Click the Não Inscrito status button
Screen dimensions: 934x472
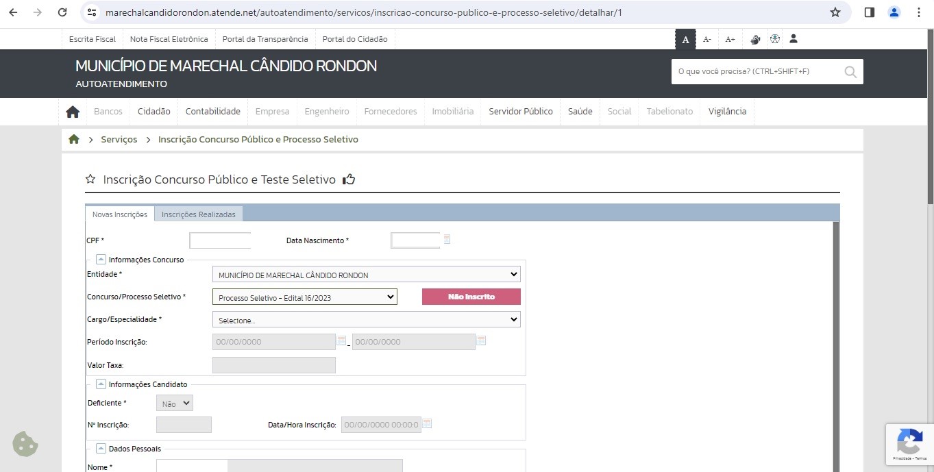click(471, 297)
